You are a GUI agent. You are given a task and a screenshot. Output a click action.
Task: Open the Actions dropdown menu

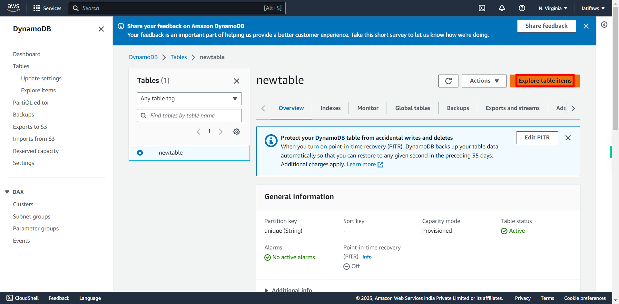point(484,81)
